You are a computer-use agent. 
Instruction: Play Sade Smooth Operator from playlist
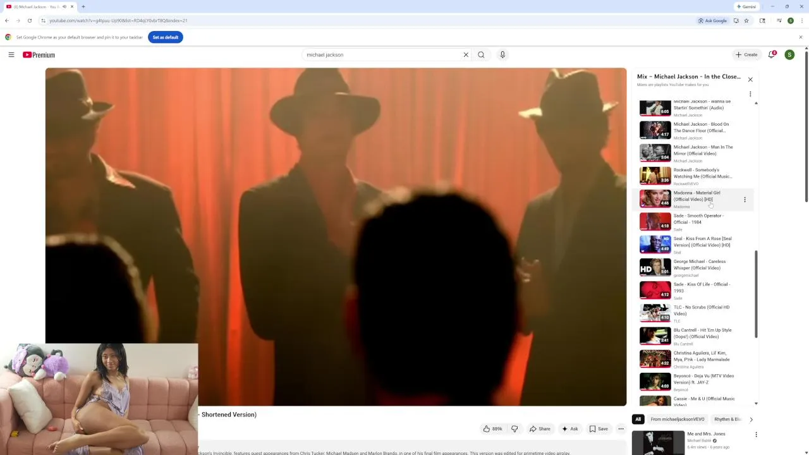tap(693, 222)
